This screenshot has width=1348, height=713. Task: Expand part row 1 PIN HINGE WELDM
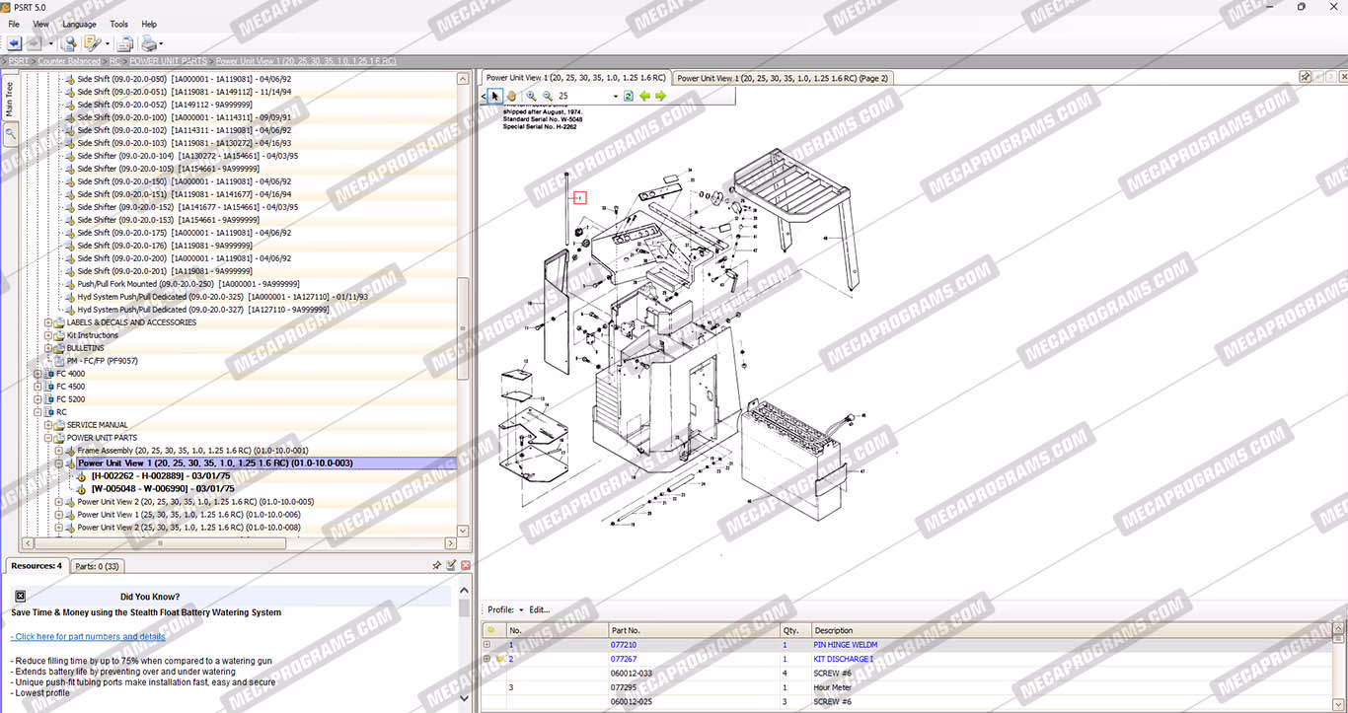pos(487,645)
